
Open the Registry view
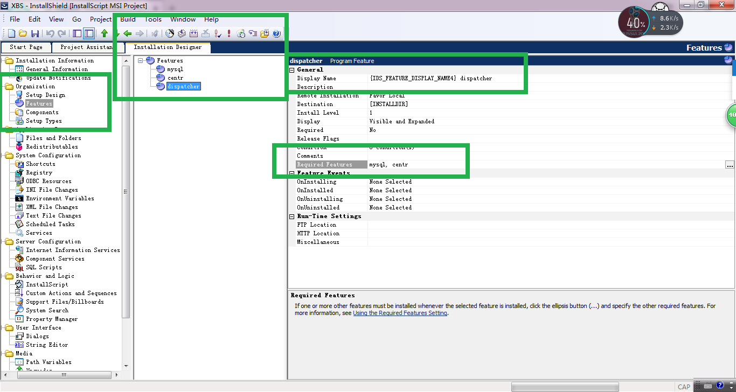click(x=39, y=172)
